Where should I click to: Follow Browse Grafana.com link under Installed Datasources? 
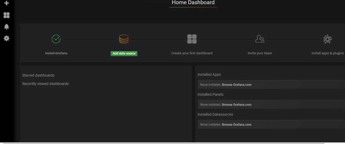236,125
